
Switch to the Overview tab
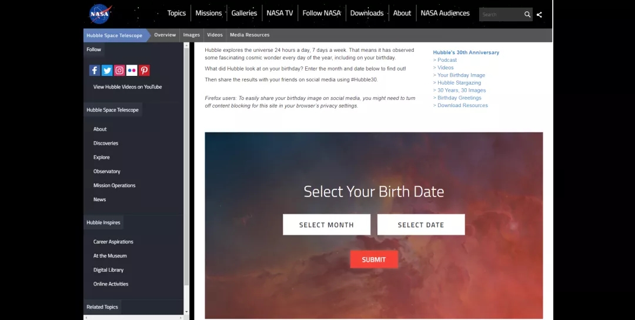tap(165, 35)
